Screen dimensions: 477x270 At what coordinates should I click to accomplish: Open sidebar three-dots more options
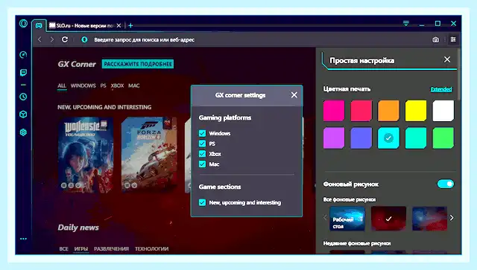pyautogui.click(x=23, y=239)
